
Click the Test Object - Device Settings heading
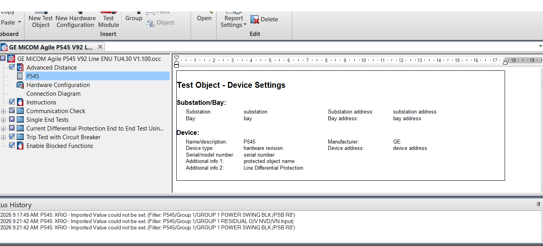click(231, 85)
